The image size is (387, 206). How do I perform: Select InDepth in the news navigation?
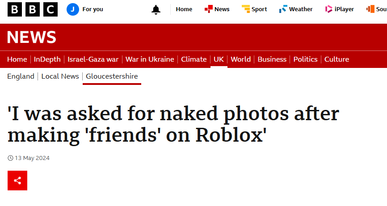coord(47,59)
